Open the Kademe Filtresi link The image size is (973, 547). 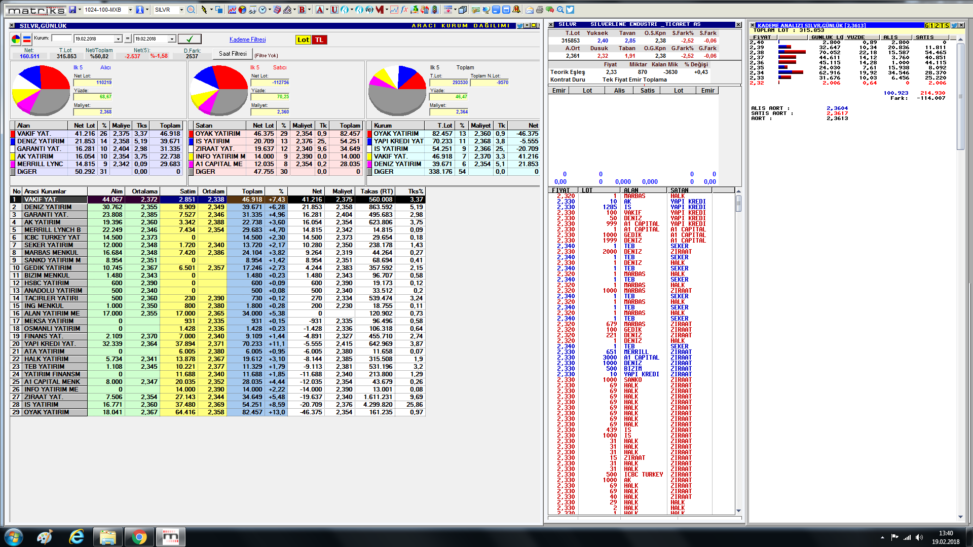pyautogui.click(x=247, y=40)
